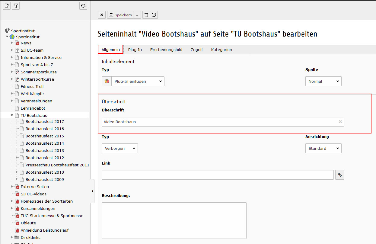Click the Plug-In cube type icon
Viewport: 376px width, 244px height.
[107, 81]
